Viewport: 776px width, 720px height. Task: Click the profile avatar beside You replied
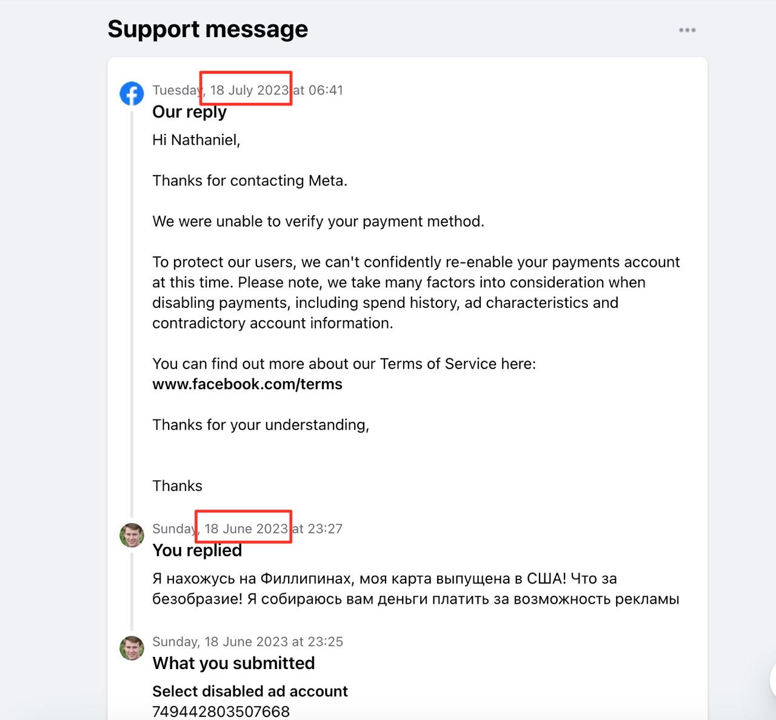click(x=132, y=535)
